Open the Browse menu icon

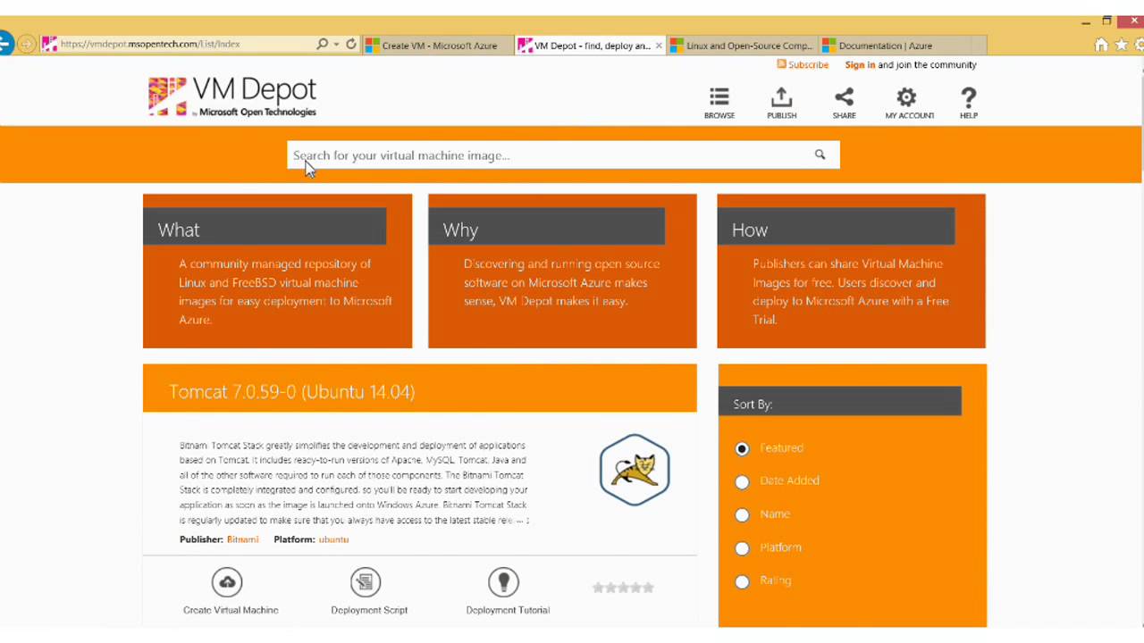tap(719, 97)
